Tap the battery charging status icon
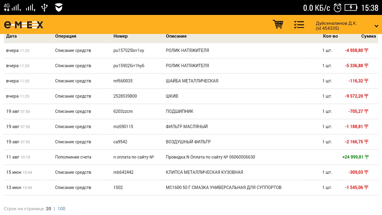382x215 pixels. (351, 7)
